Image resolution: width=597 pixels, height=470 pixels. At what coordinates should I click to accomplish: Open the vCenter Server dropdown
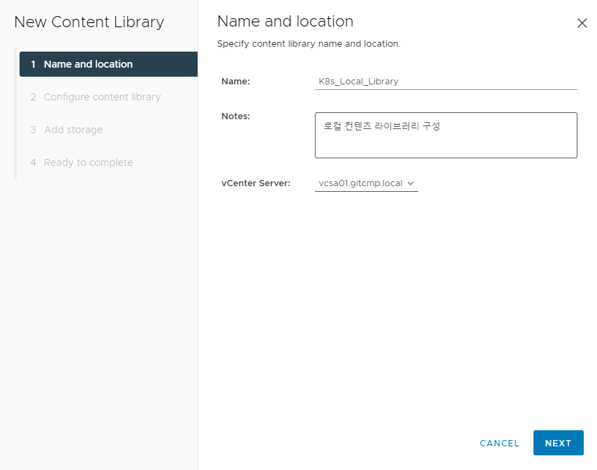pyautogui.click(x=367, y=183)
